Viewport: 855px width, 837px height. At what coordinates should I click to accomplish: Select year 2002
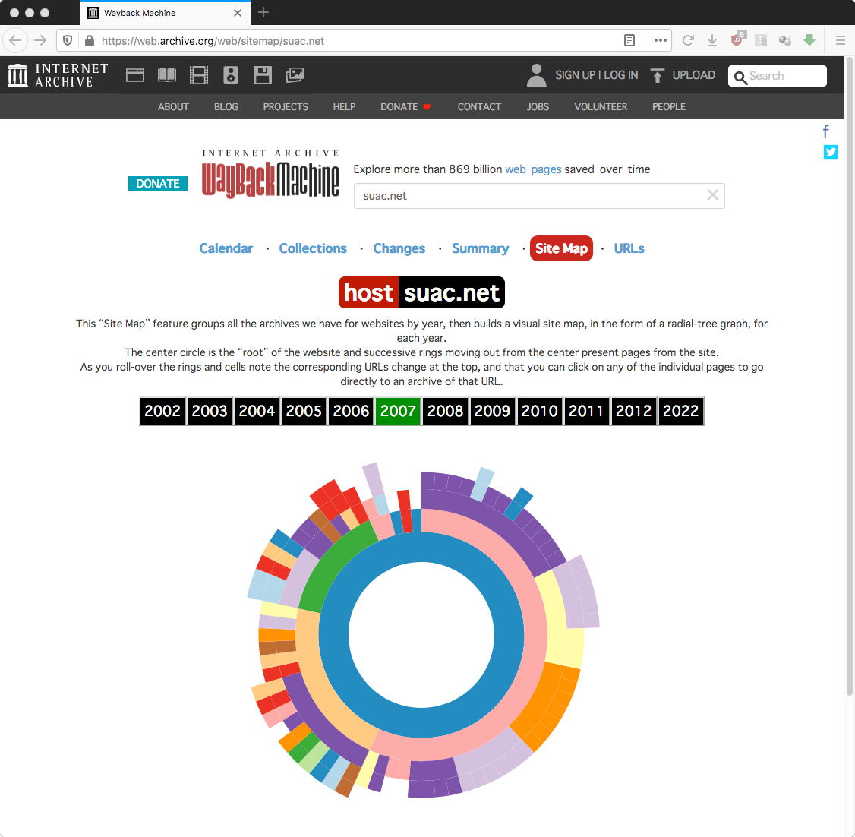coord(162,411)
